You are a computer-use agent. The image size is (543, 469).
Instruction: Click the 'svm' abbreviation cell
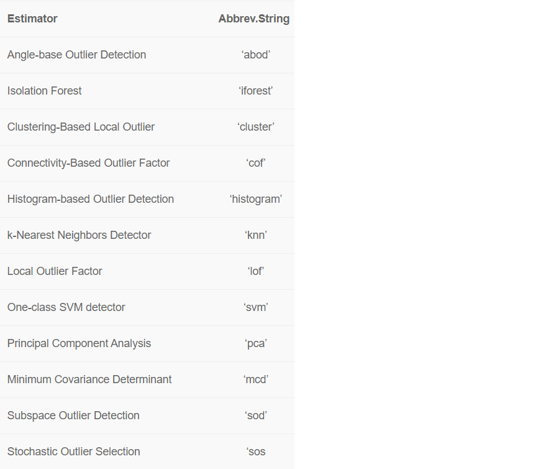pos(256,307)
